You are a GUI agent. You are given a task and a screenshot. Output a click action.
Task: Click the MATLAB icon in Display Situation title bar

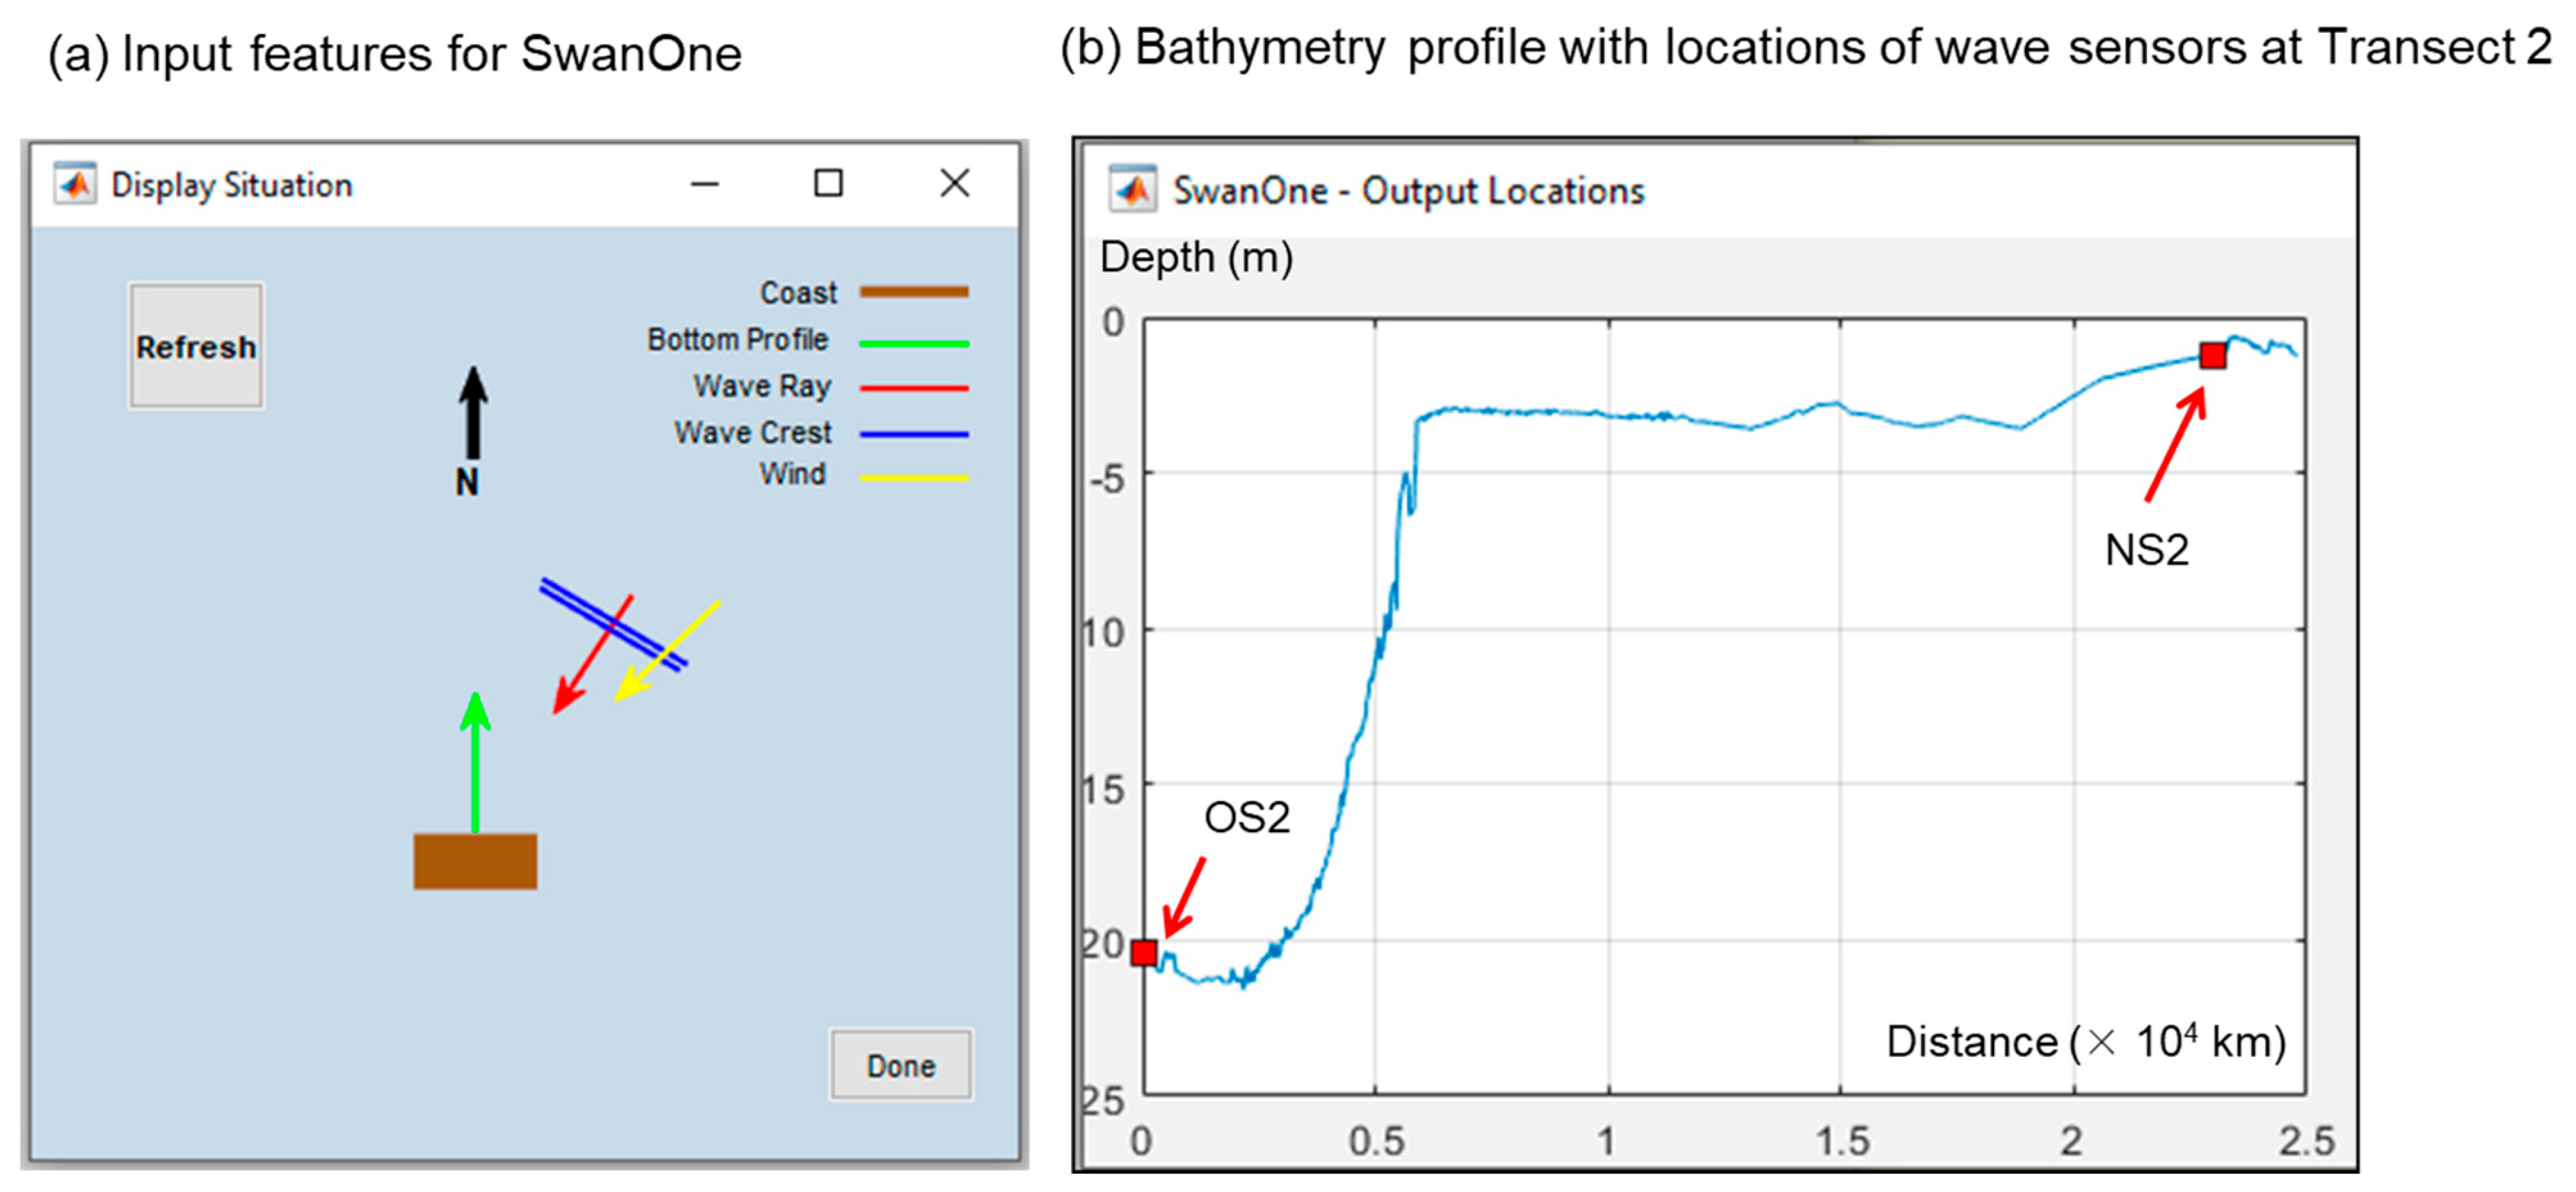pos(75,184)
